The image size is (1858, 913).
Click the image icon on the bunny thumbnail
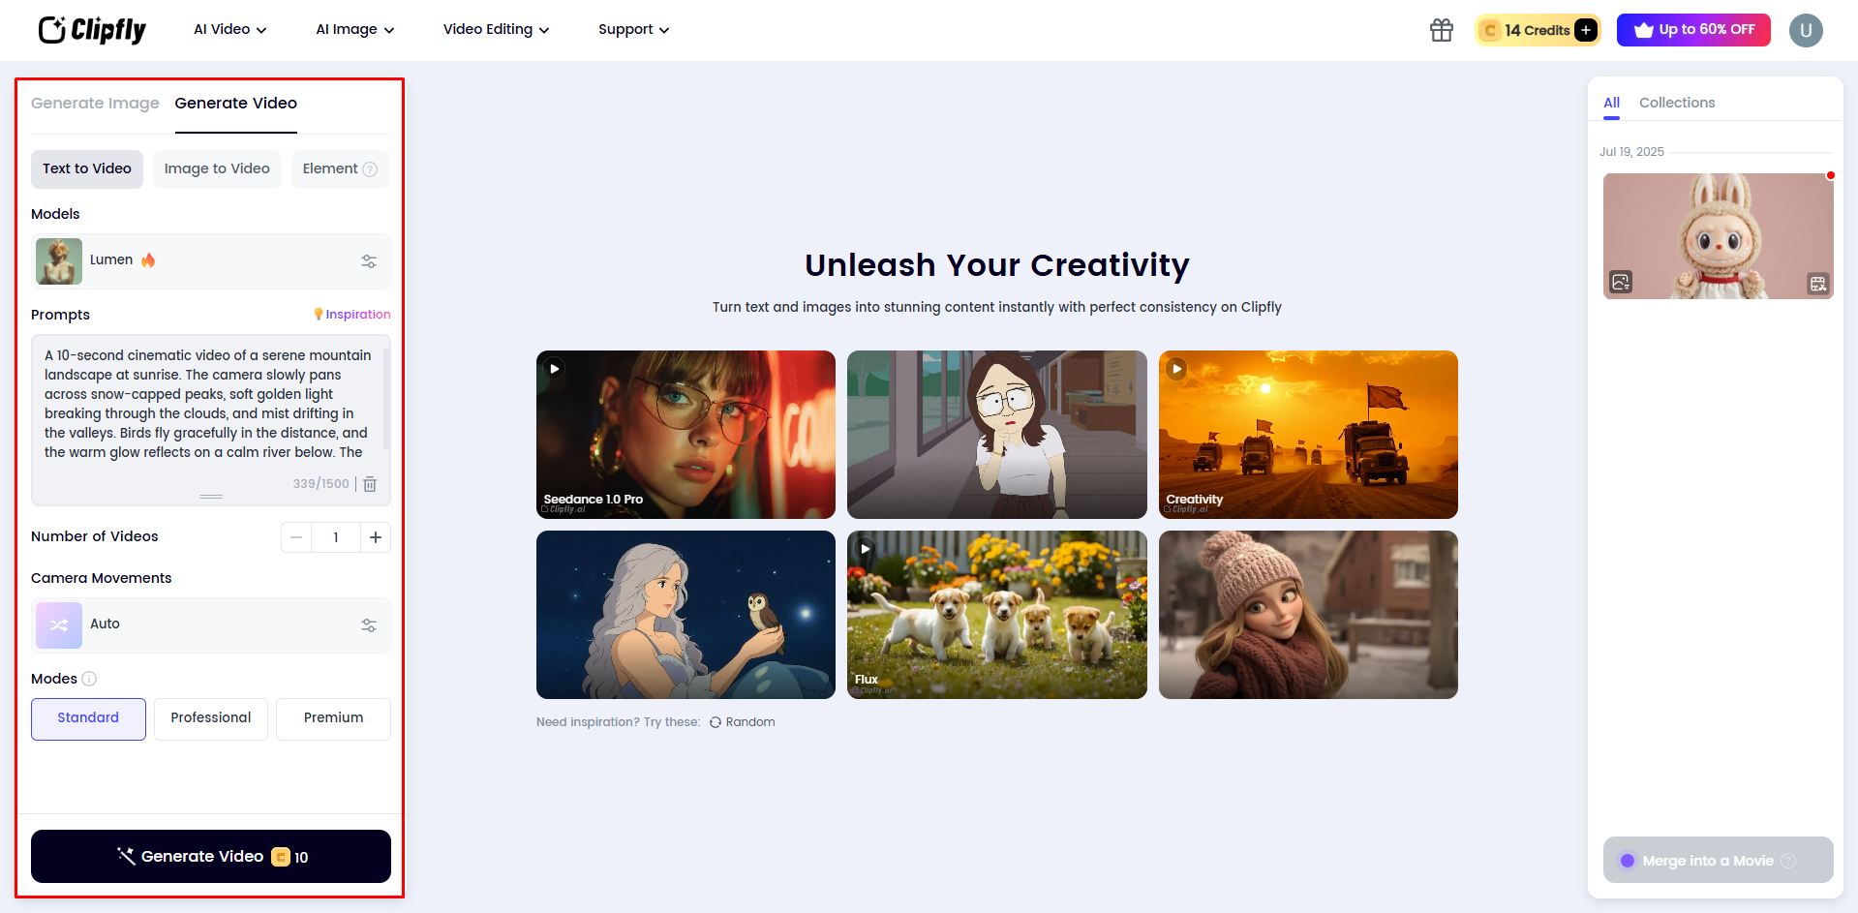(1621, 282)
